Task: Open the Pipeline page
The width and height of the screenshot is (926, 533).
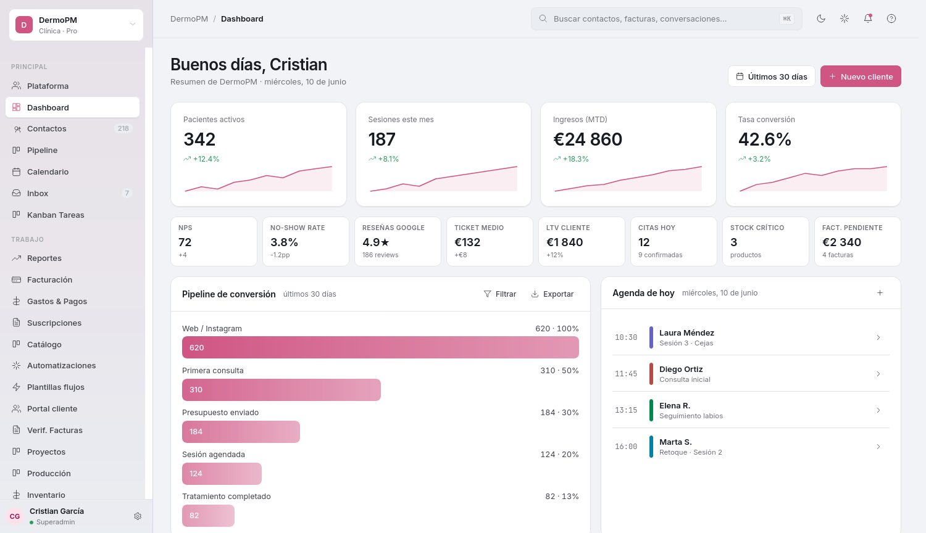Action: (x=72, y=150)
